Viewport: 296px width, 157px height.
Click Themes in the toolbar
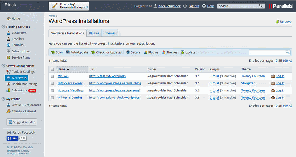[170, 52]
